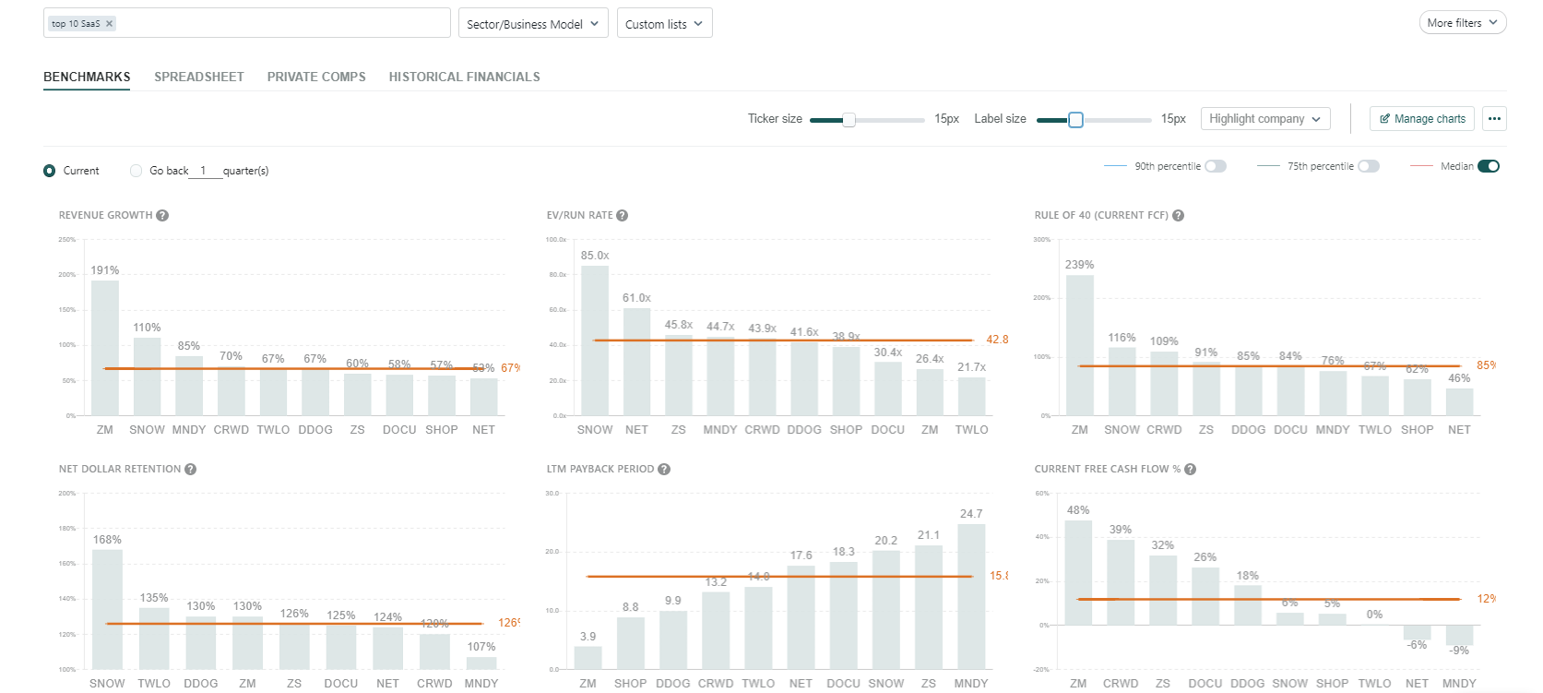Open the Historical Financials tab
Image resolution: width=1543 pixels, height=693 pixels.
click(x=465, y=77)
